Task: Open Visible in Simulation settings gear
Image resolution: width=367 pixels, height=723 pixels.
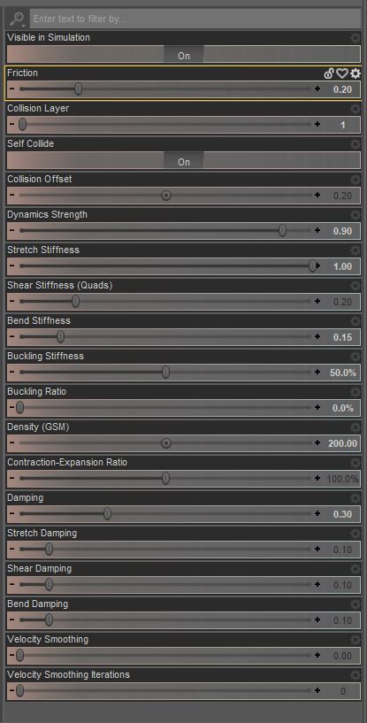Action: [355, 38]
